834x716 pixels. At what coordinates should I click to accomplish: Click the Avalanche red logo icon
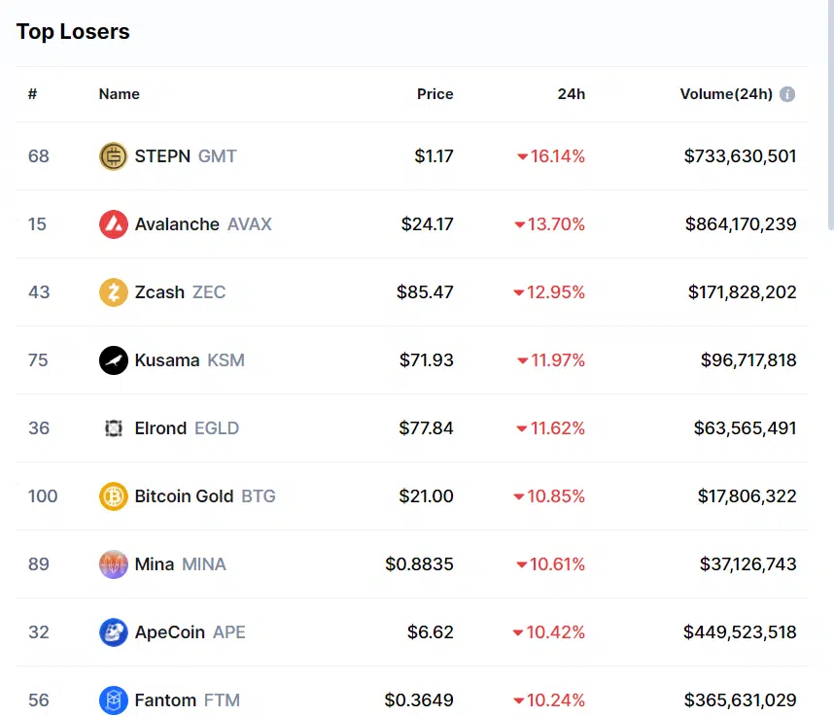[114, 224]
